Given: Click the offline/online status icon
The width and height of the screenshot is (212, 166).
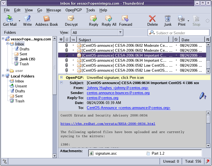Looking at the screenshot, I should click(5, 161).
